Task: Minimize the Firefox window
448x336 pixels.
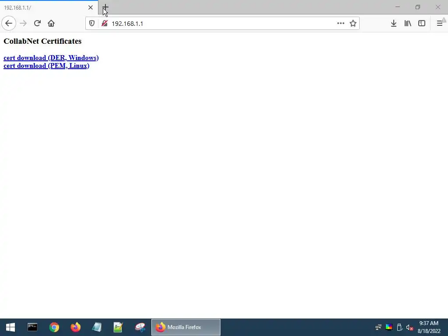Action: pos(397,7)
